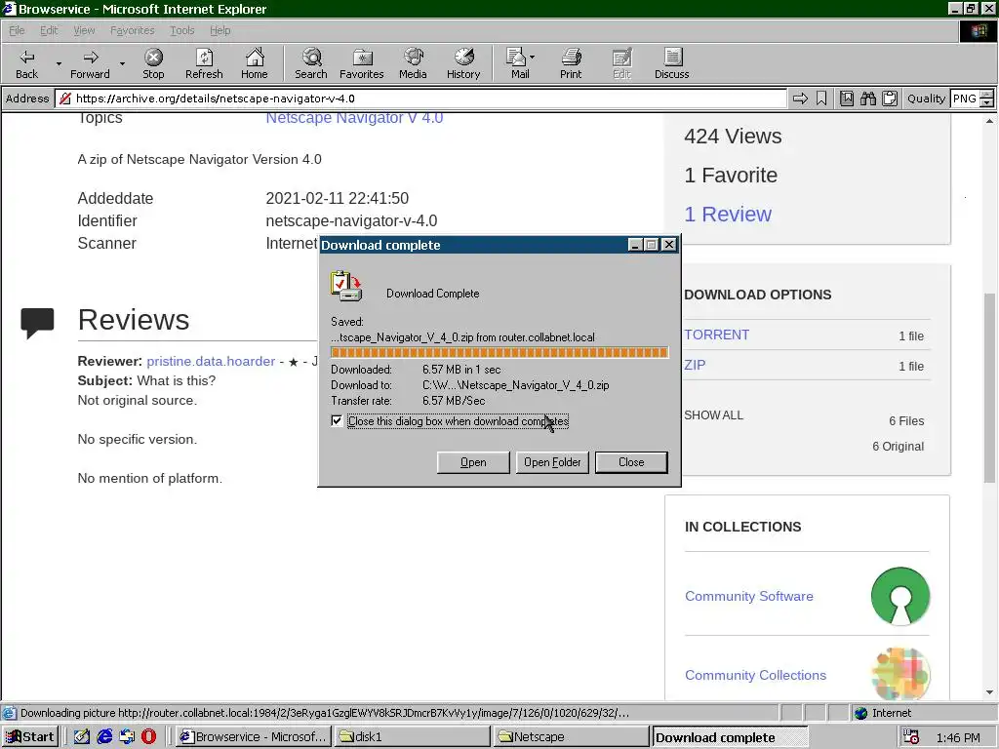
Task: Click the orange download progress bar
Action: (x=499, y=353)
